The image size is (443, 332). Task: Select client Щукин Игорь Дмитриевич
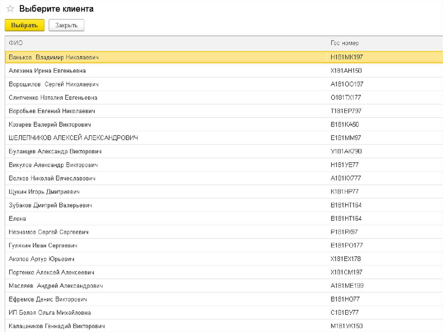tap(44, 192)
